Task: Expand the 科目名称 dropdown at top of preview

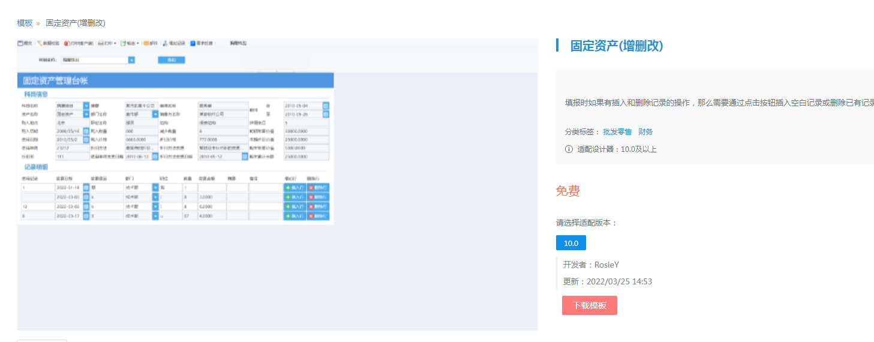Action: click(x=132, y=60)
